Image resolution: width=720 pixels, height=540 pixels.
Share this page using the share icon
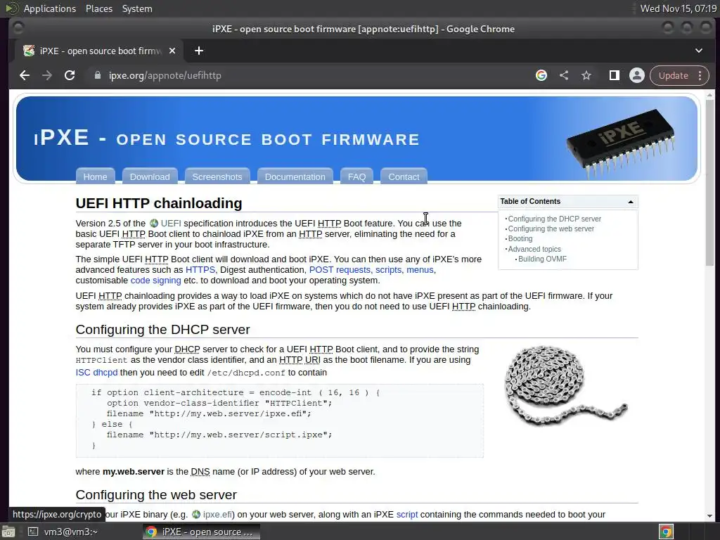click(x=564, y=75)
